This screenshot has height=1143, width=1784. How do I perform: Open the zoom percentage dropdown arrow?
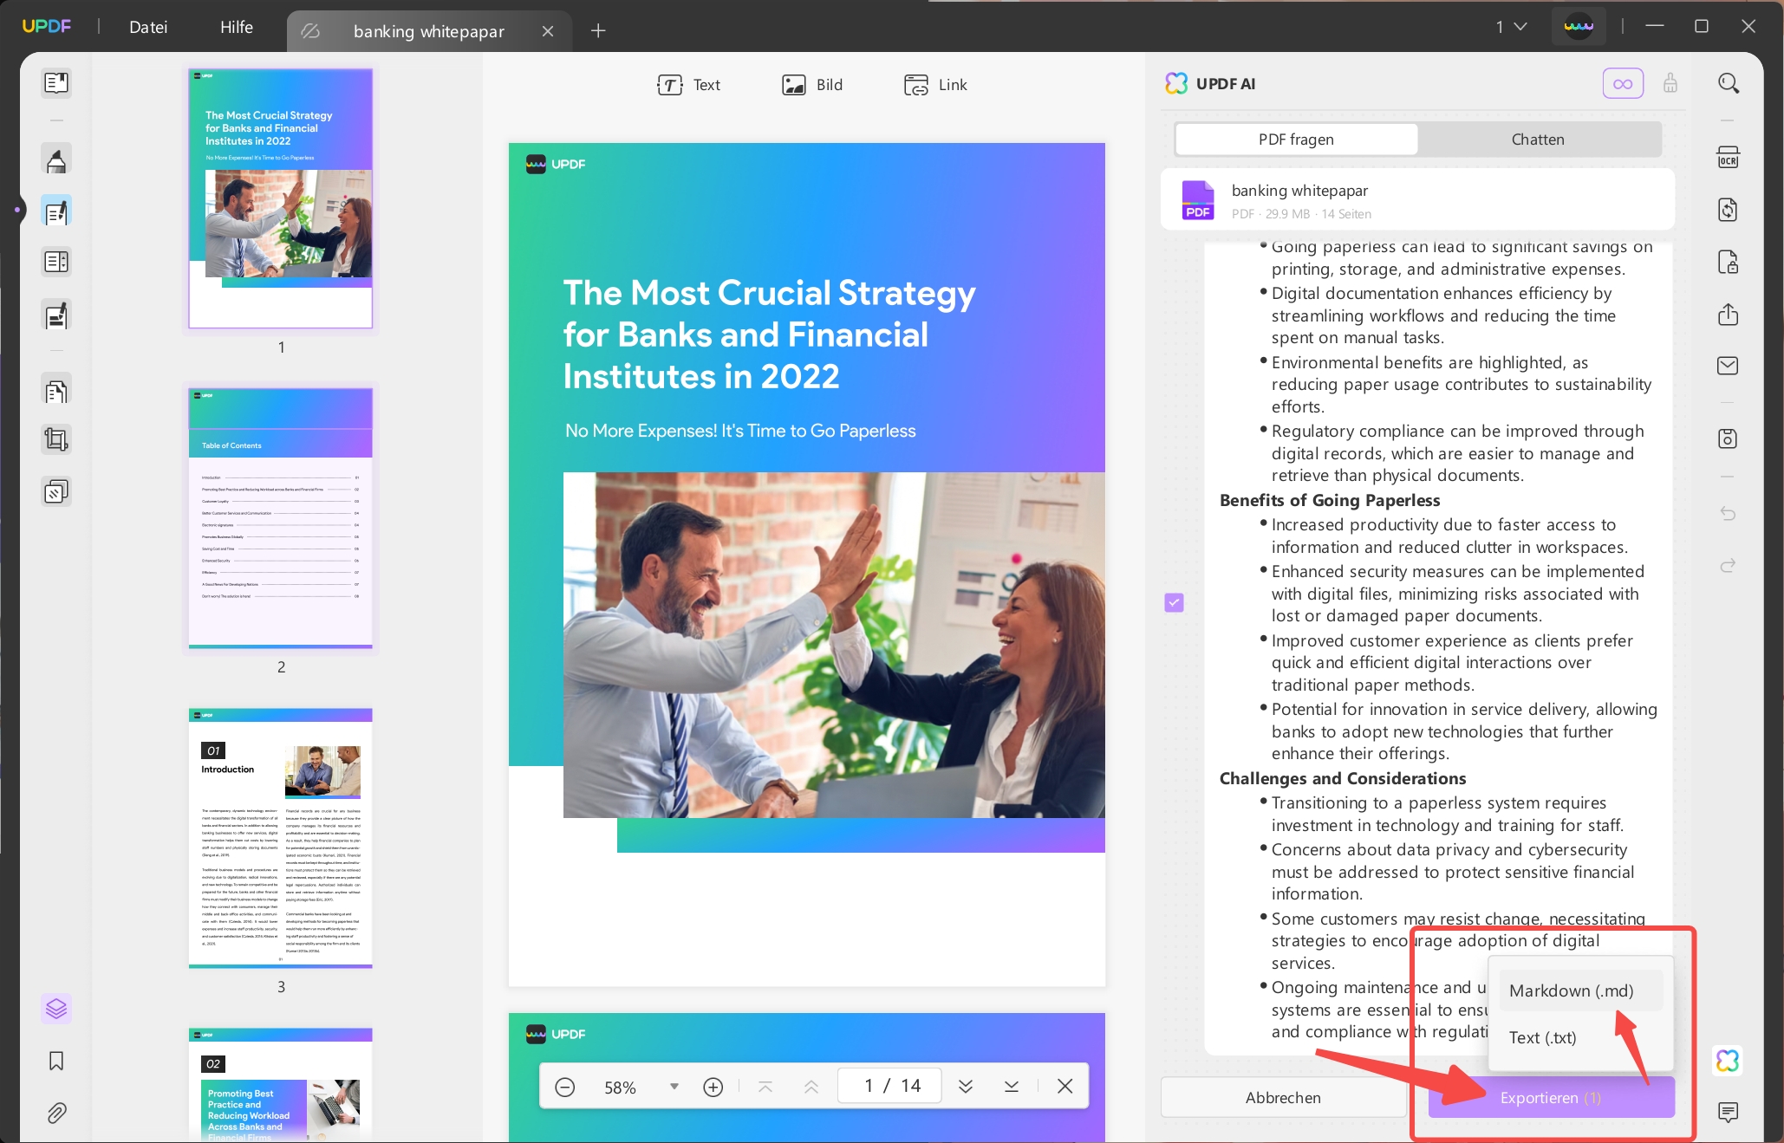pos(674,1087)
